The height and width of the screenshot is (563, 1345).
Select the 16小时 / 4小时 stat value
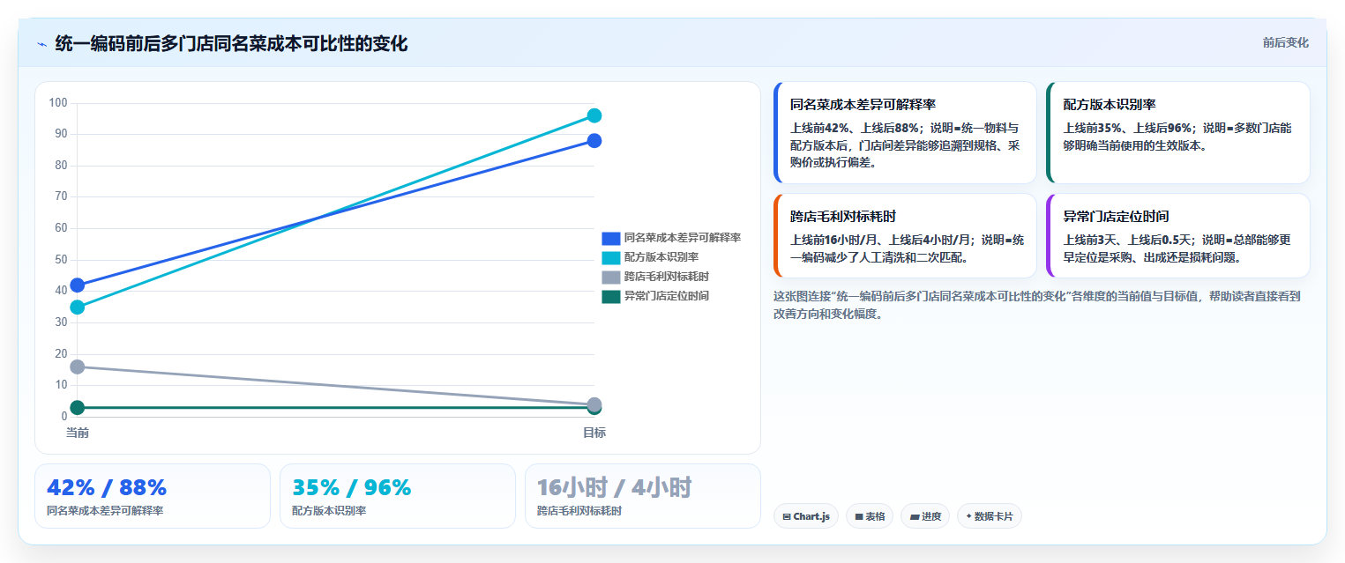(x=615, y=487)
